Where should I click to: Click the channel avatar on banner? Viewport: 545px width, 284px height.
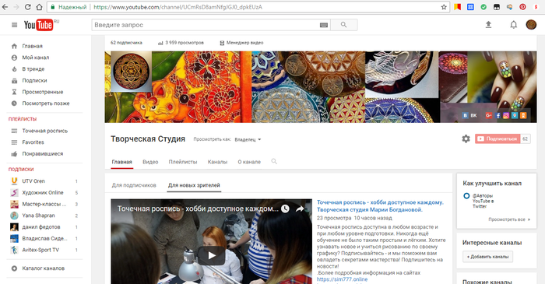131,72
